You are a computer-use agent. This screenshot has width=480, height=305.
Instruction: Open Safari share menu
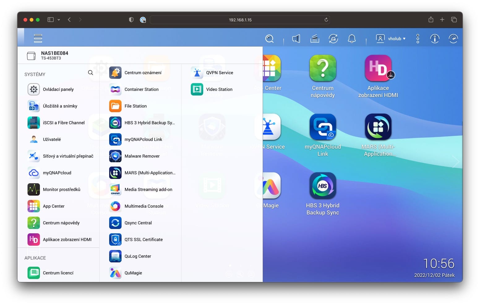(431, 19)
